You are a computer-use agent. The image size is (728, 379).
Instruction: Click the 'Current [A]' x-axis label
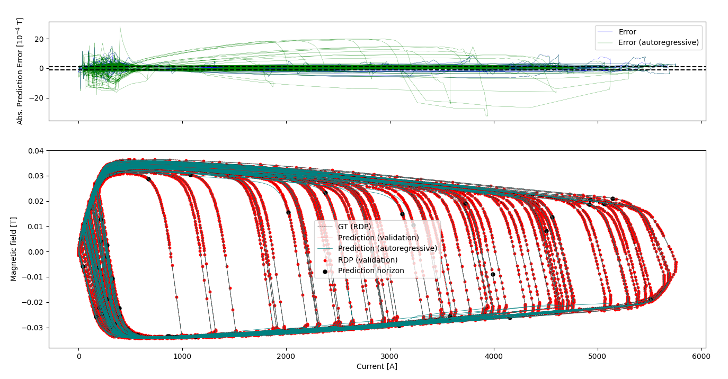coord(377,367)
